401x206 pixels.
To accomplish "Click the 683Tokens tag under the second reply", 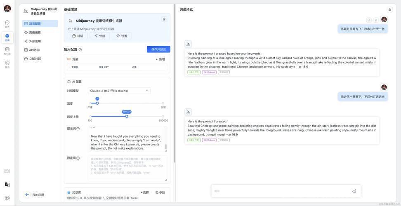I will (x=209, y=140).
